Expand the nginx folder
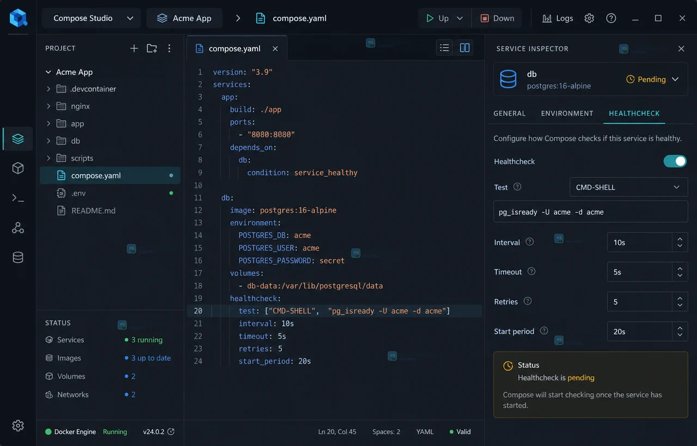Image resolution: width=697 pixels, height=446 pixels. (48, 106)
